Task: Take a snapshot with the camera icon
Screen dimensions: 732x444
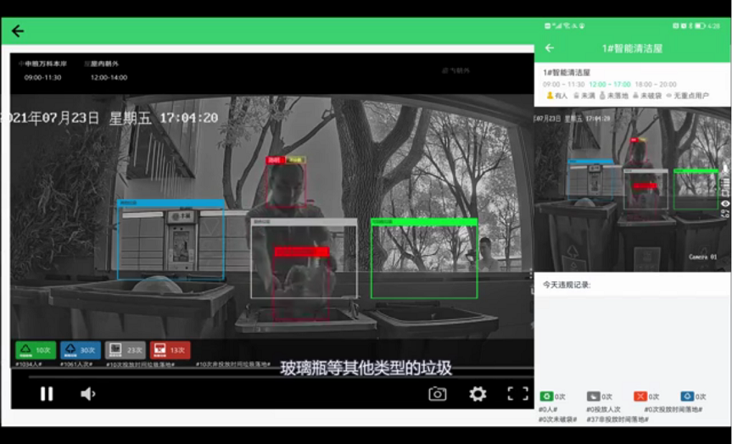Action: click(437, 394)
